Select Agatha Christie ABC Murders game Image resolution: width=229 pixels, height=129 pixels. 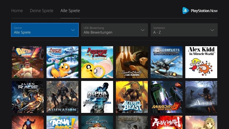click(x=132, y=62)
